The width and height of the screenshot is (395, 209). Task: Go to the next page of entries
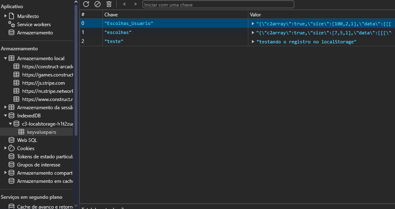[136, 4]
